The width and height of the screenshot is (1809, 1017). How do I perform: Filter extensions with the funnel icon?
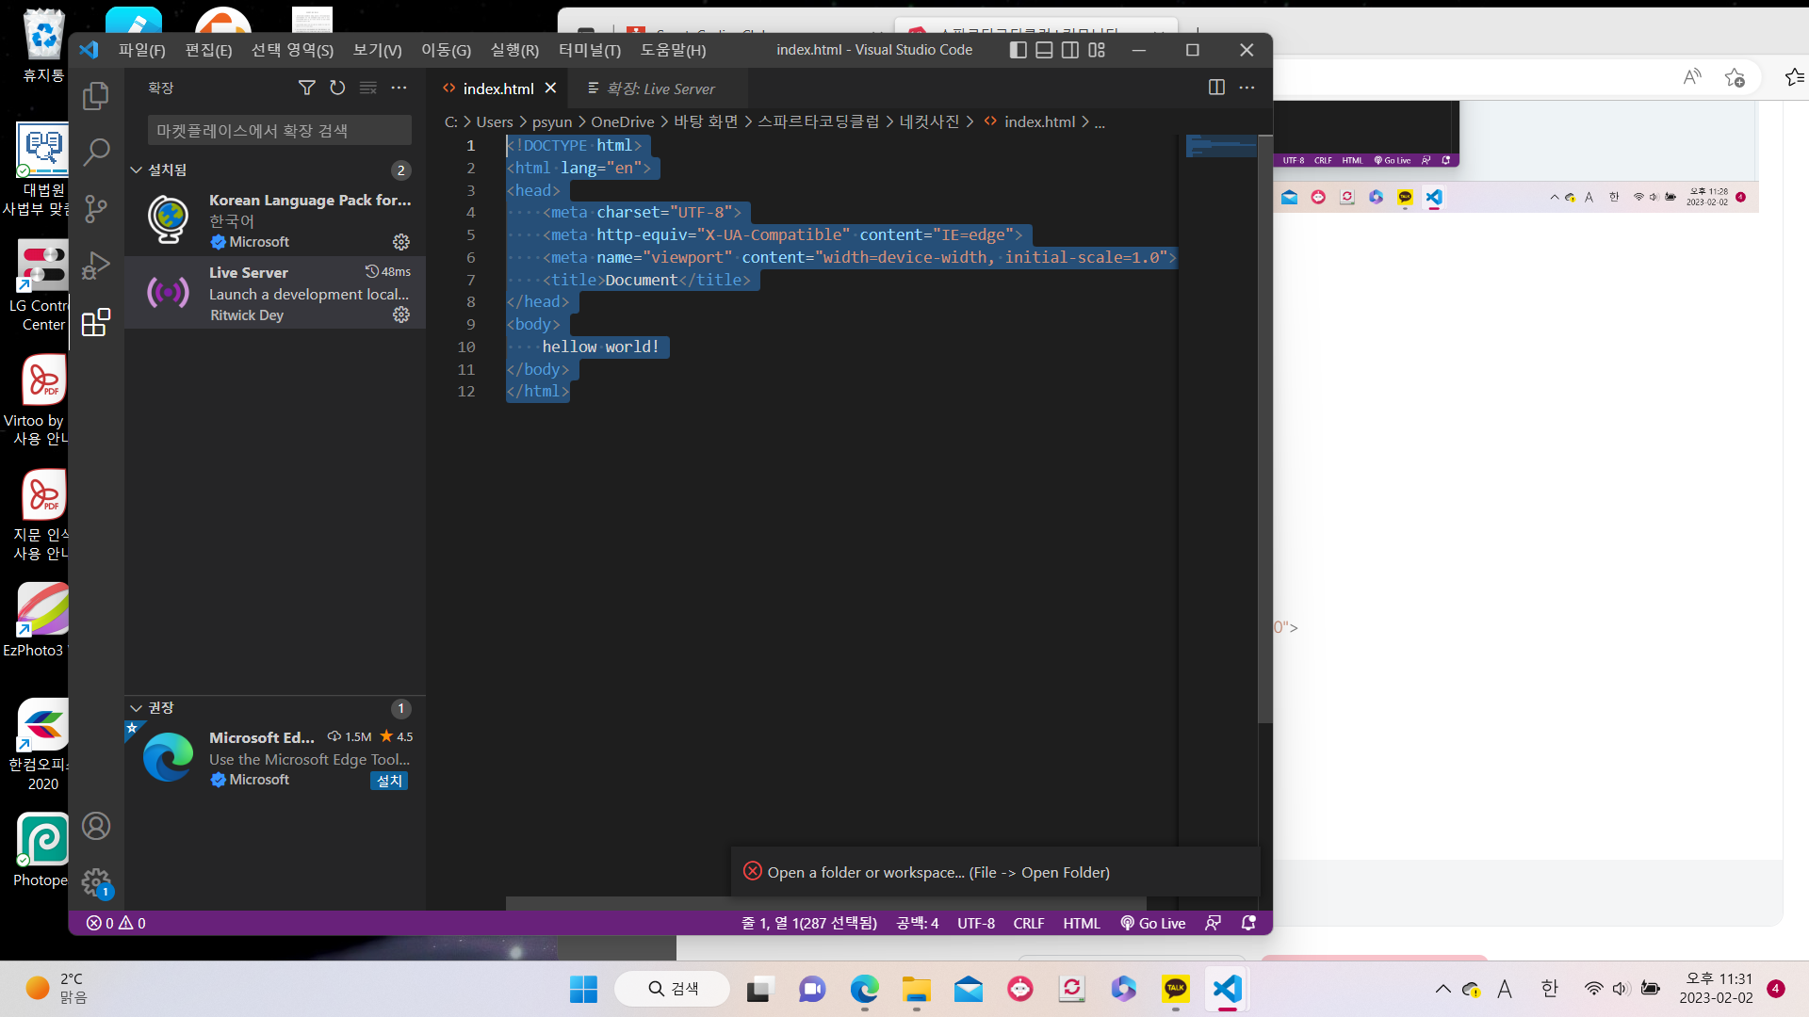pos(307,88)
